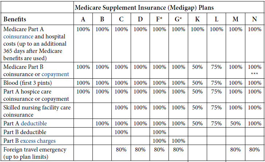
Task: Select the F* plan column header
Action: click(159, 19)
